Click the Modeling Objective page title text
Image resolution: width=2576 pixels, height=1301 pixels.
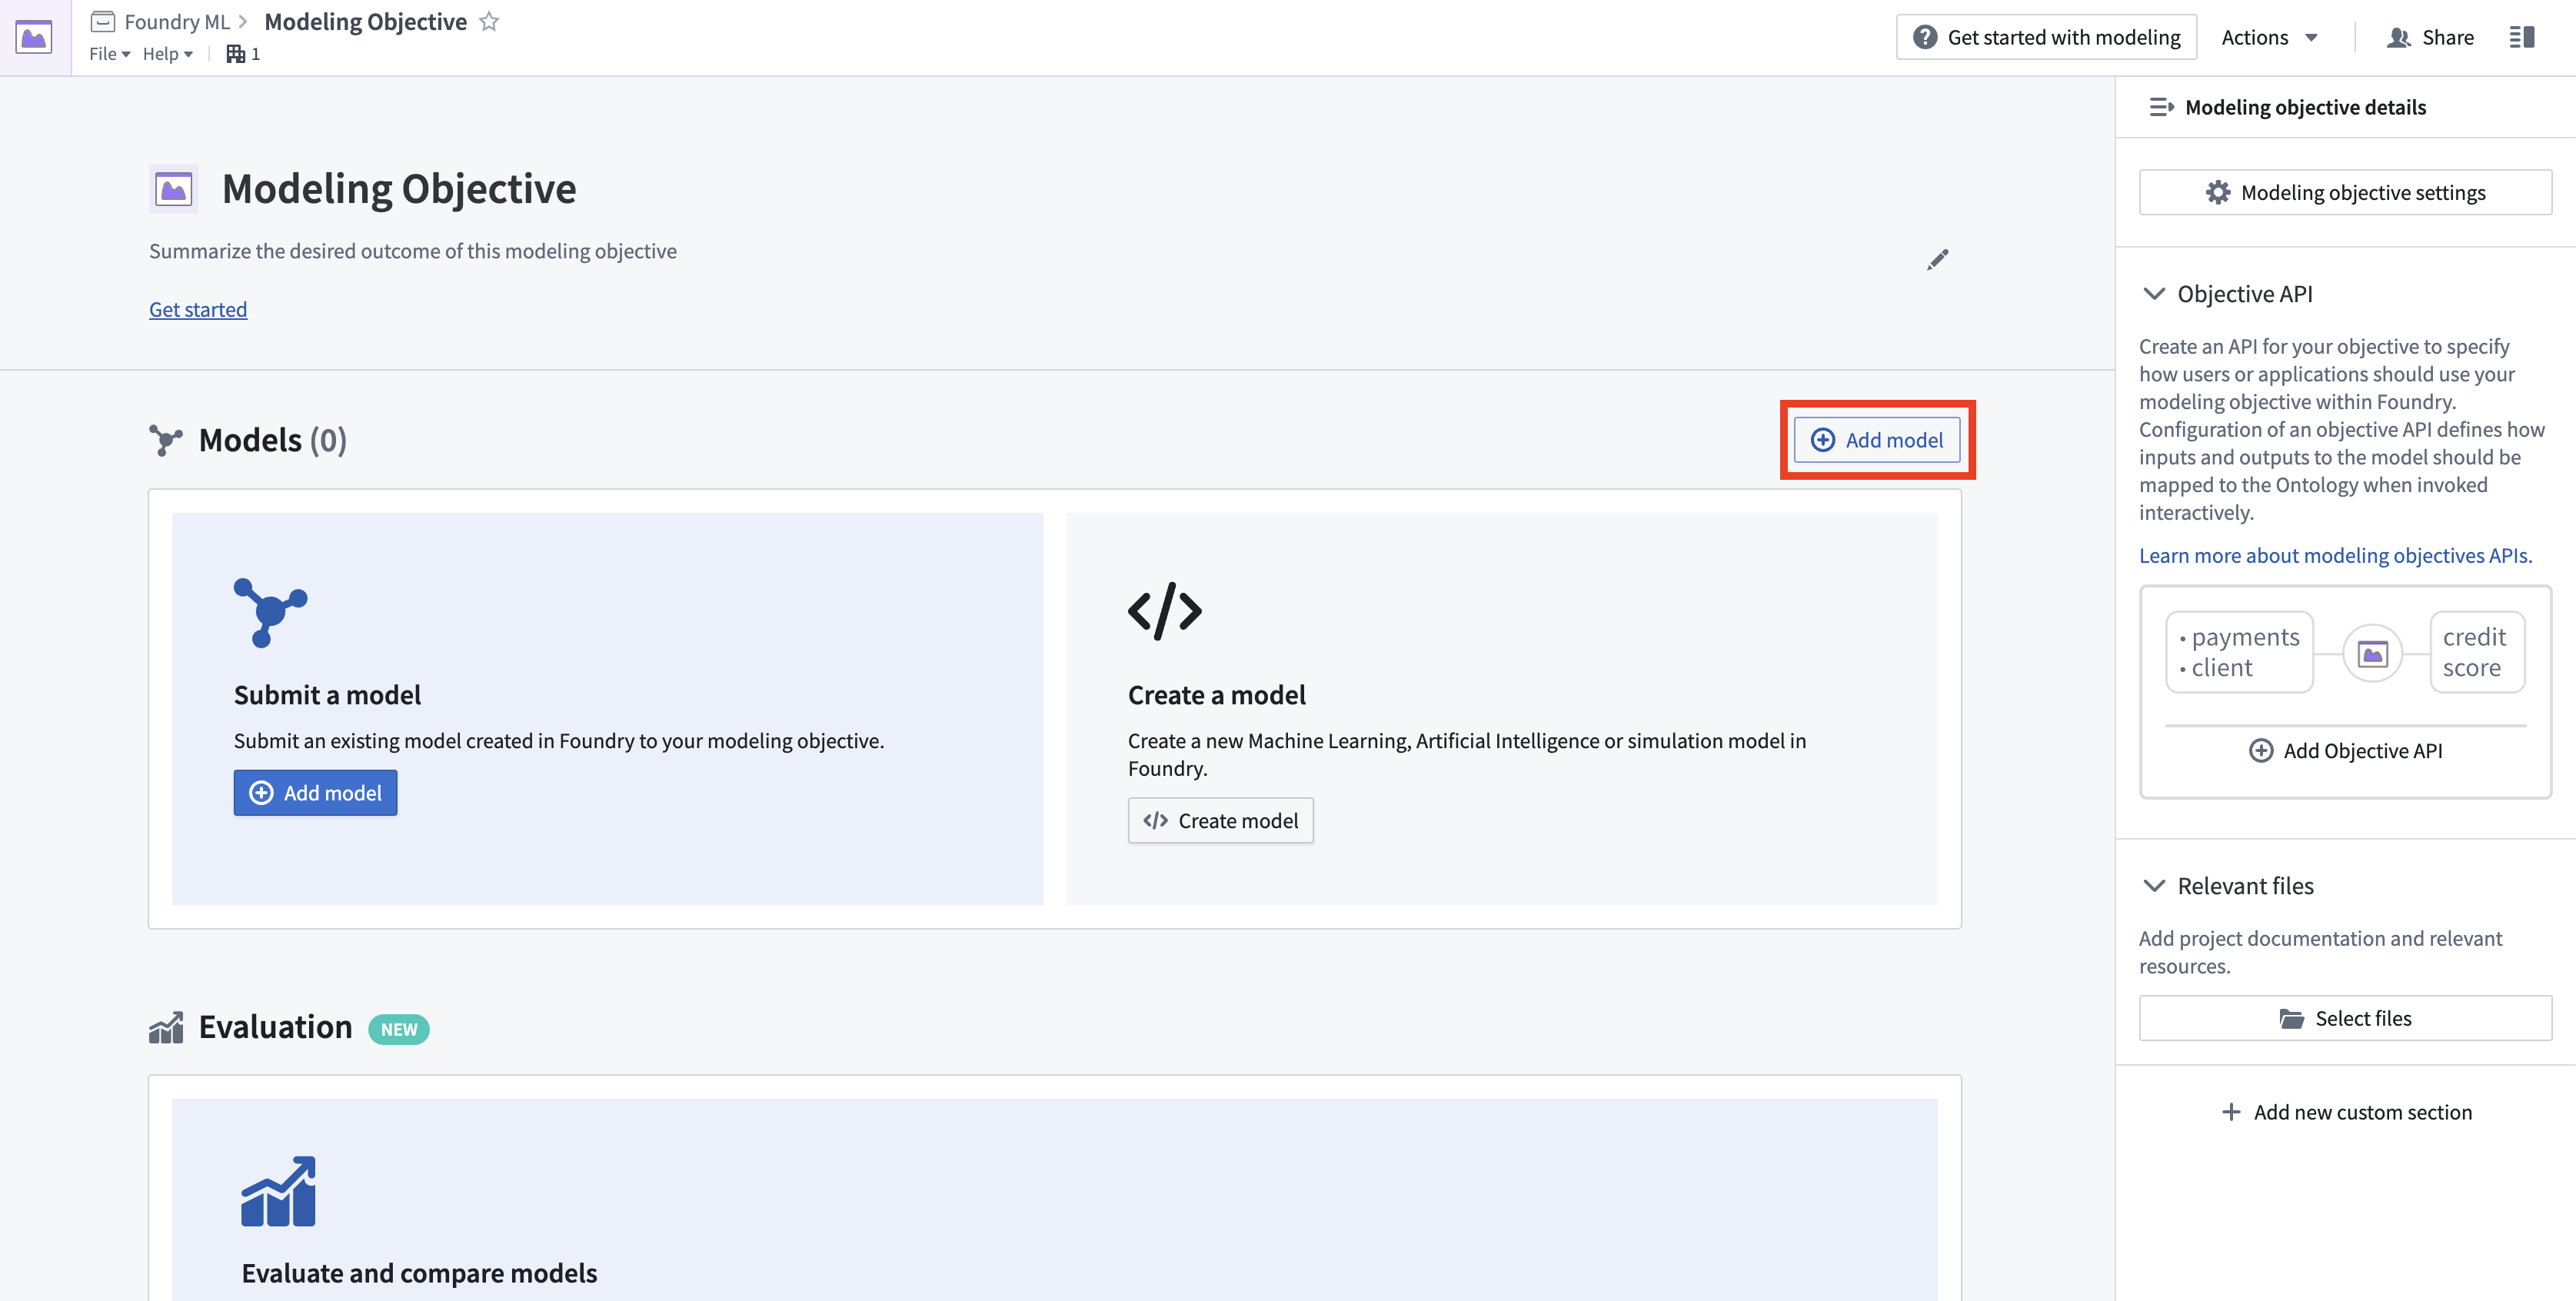pyautogui.click(x=399, y=189)
